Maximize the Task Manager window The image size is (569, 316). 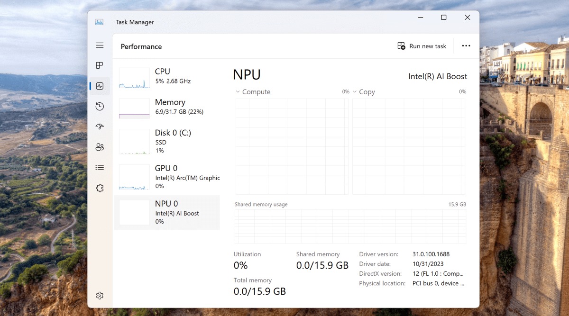tap(443, 18)
